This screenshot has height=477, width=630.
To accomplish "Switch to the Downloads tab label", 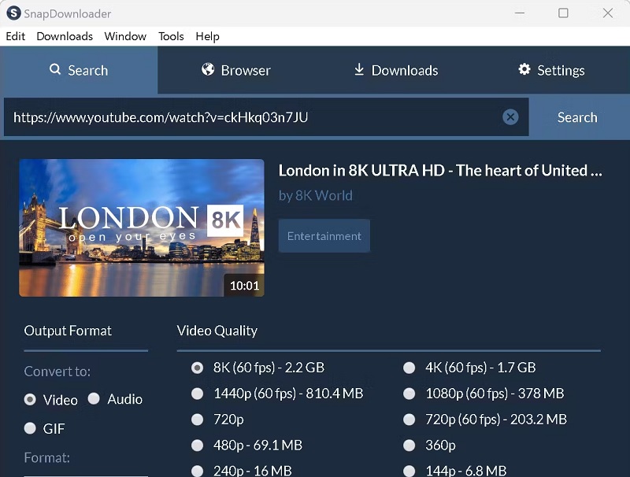I will (x=405, y=70).
